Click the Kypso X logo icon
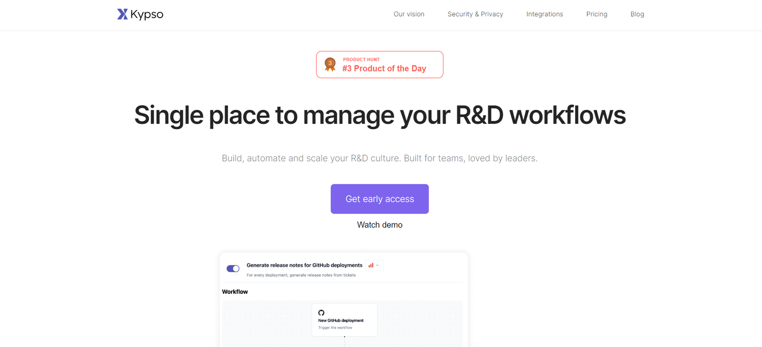The image size is (762, 347). [x=122, y=14]
